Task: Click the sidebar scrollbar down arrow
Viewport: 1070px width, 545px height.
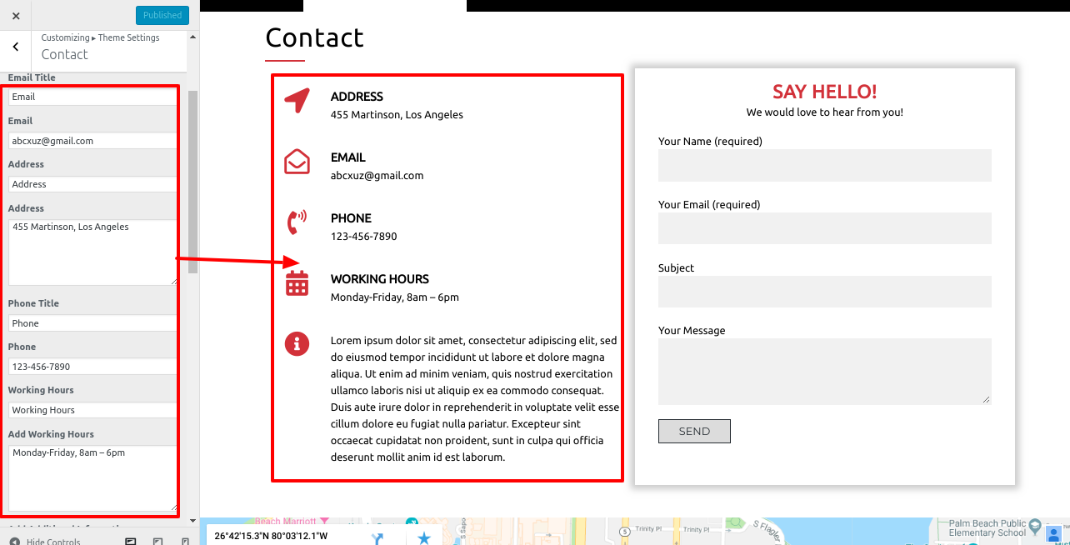Action: pos(193,521)
